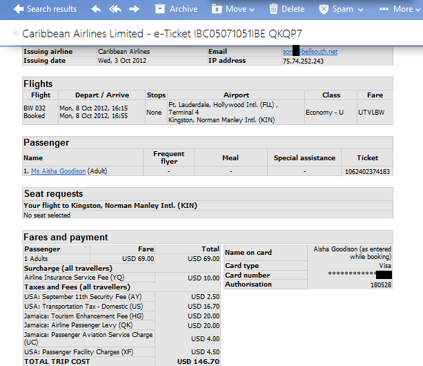Select the 1 Adults fare row
The image size is (423, 366).
(x=122, y=258)
